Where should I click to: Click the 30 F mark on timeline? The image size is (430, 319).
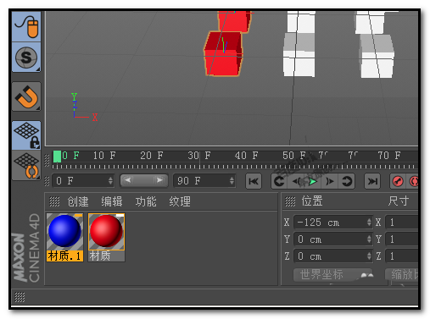click(199, 156)
